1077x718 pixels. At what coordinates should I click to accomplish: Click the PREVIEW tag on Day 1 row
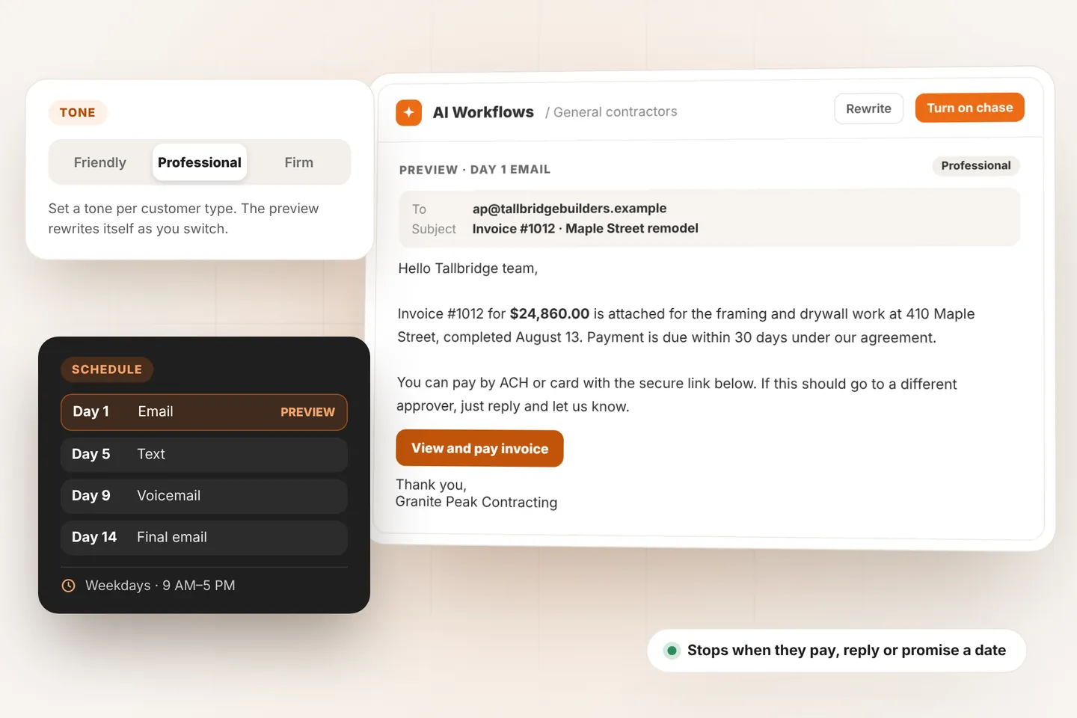coord(307,412)
